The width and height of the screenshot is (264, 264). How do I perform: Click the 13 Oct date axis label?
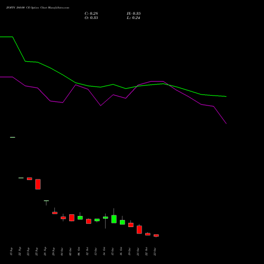(96, 251)
